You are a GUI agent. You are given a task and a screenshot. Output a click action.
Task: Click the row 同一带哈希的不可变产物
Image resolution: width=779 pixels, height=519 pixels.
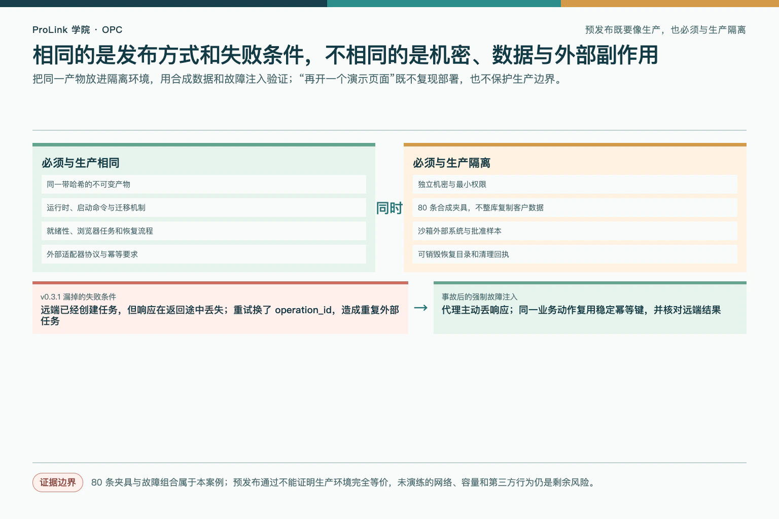pyautogui.click(x=204, y=184)
